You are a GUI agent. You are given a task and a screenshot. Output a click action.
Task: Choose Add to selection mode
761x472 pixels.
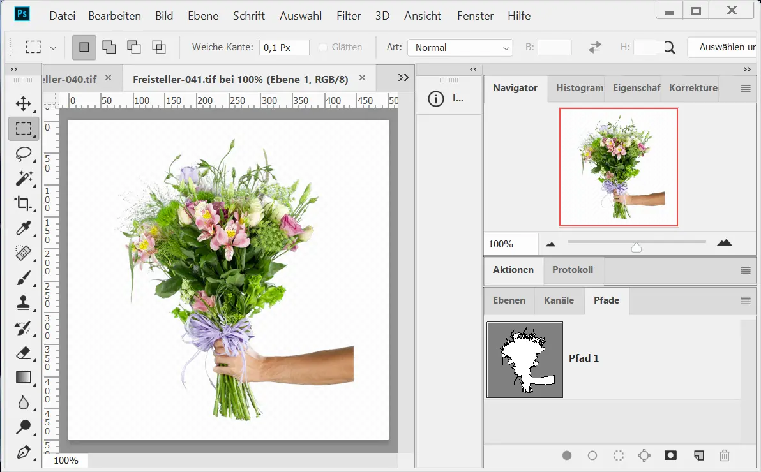pyautogui.click(x=109, y=47)
